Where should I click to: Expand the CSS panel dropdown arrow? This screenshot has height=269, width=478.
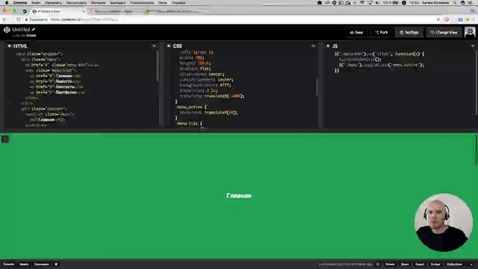pyautogui.click(x=313, y=46)
